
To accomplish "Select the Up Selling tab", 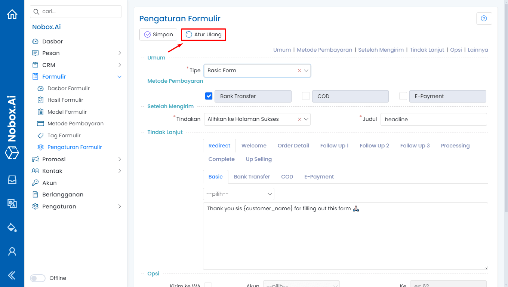I will coord(259,159).
